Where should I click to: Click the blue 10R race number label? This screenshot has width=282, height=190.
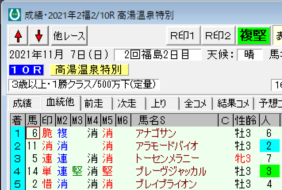(27, 70)
